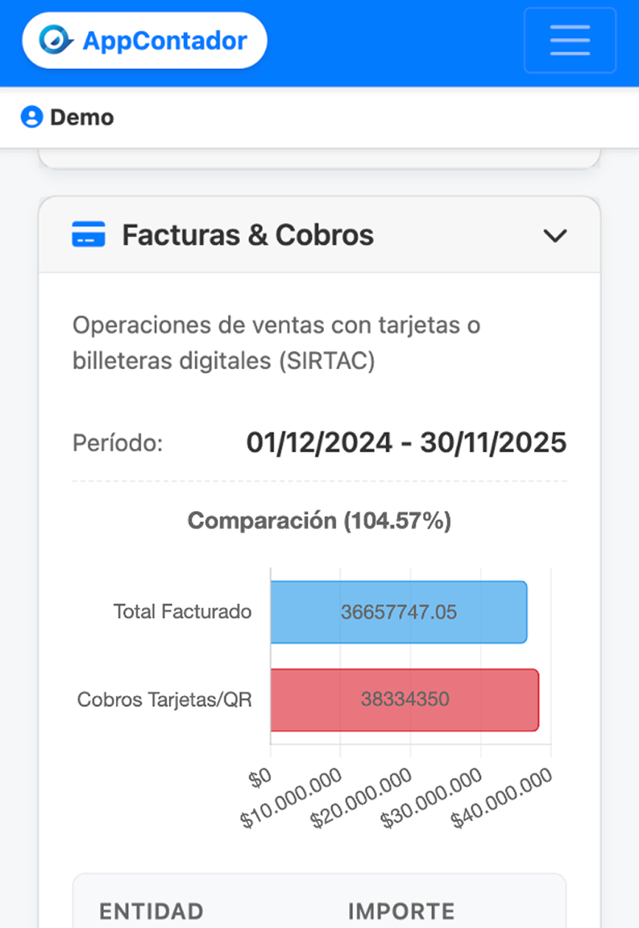Click the IMPORTE column header
Image resolution: width=639 pixels, height=928 pixels.
click(401, 911)
